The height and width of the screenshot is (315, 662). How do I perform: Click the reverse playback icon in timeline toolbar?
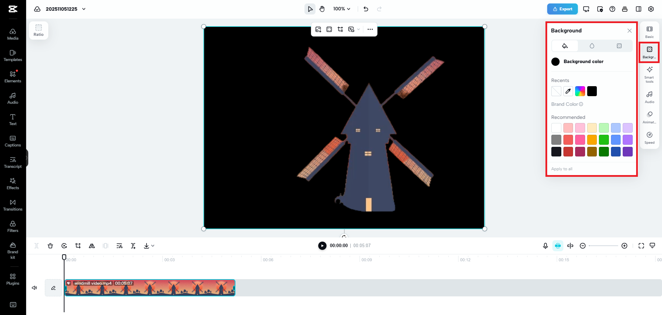click(64, 246)
